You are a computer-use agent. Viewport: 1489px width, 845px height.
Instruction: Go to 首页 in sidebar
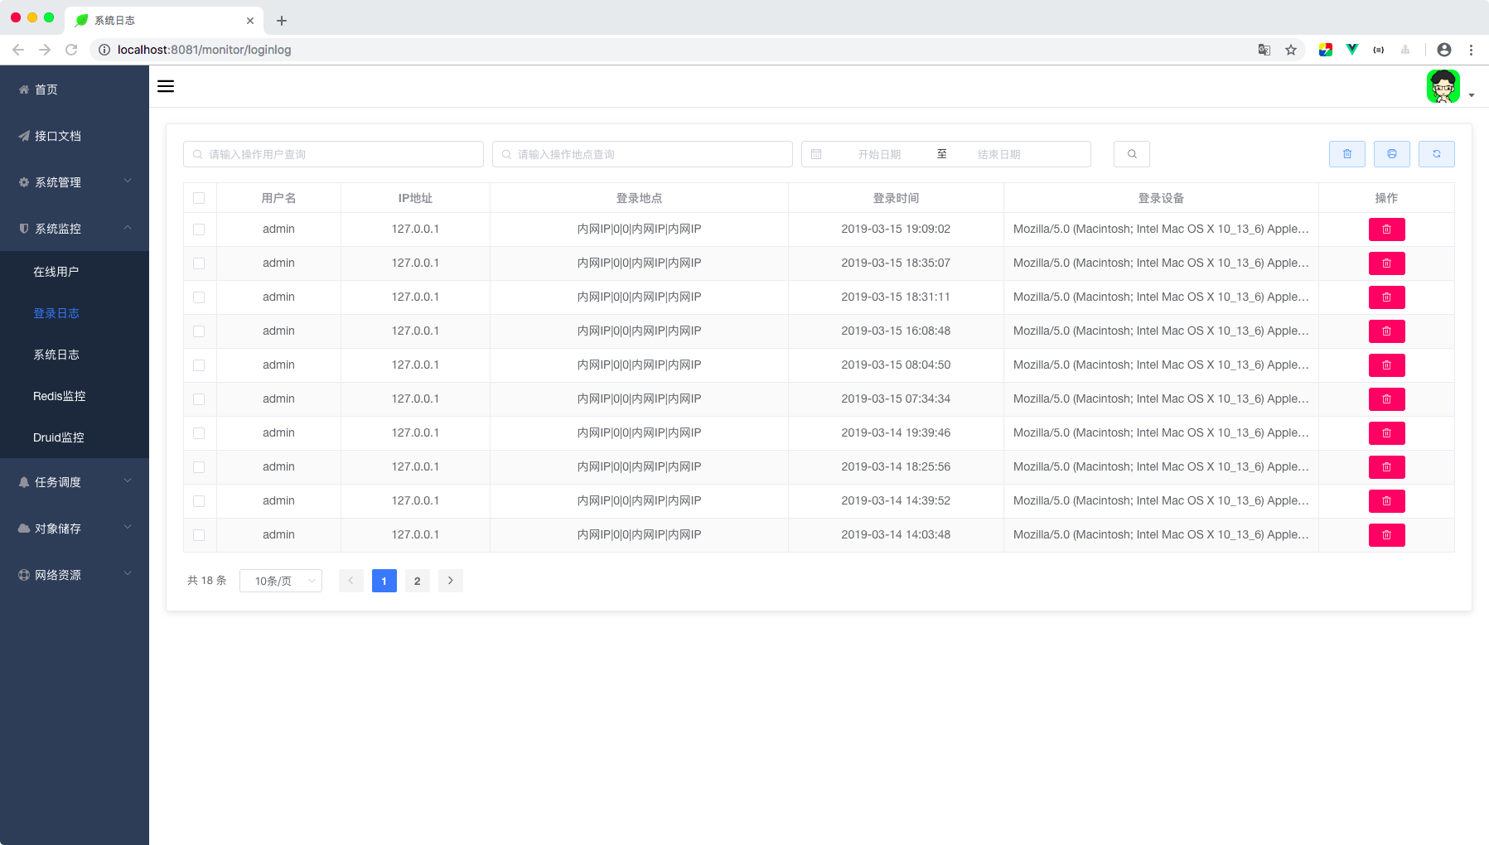coord(75,89)
